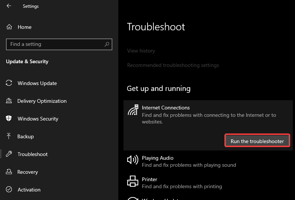Viewport: 295px width, 200px height.
Task: Click the Backup upward arrow icon
Action: pyautogui.click(x=9, y=136)
